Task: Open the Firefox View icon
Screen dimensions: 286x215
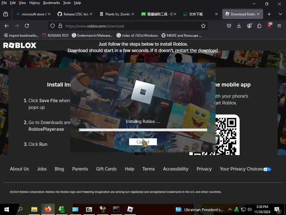Action: 6,14
